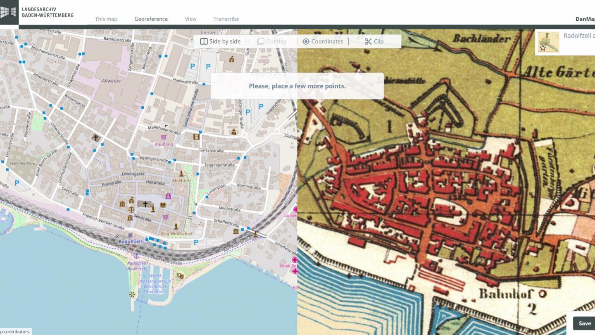The height and width of the screenshot is (335, 595).
Task: Click the Hollturm text label
Action: pyautogui.click(x=182, y=181)
